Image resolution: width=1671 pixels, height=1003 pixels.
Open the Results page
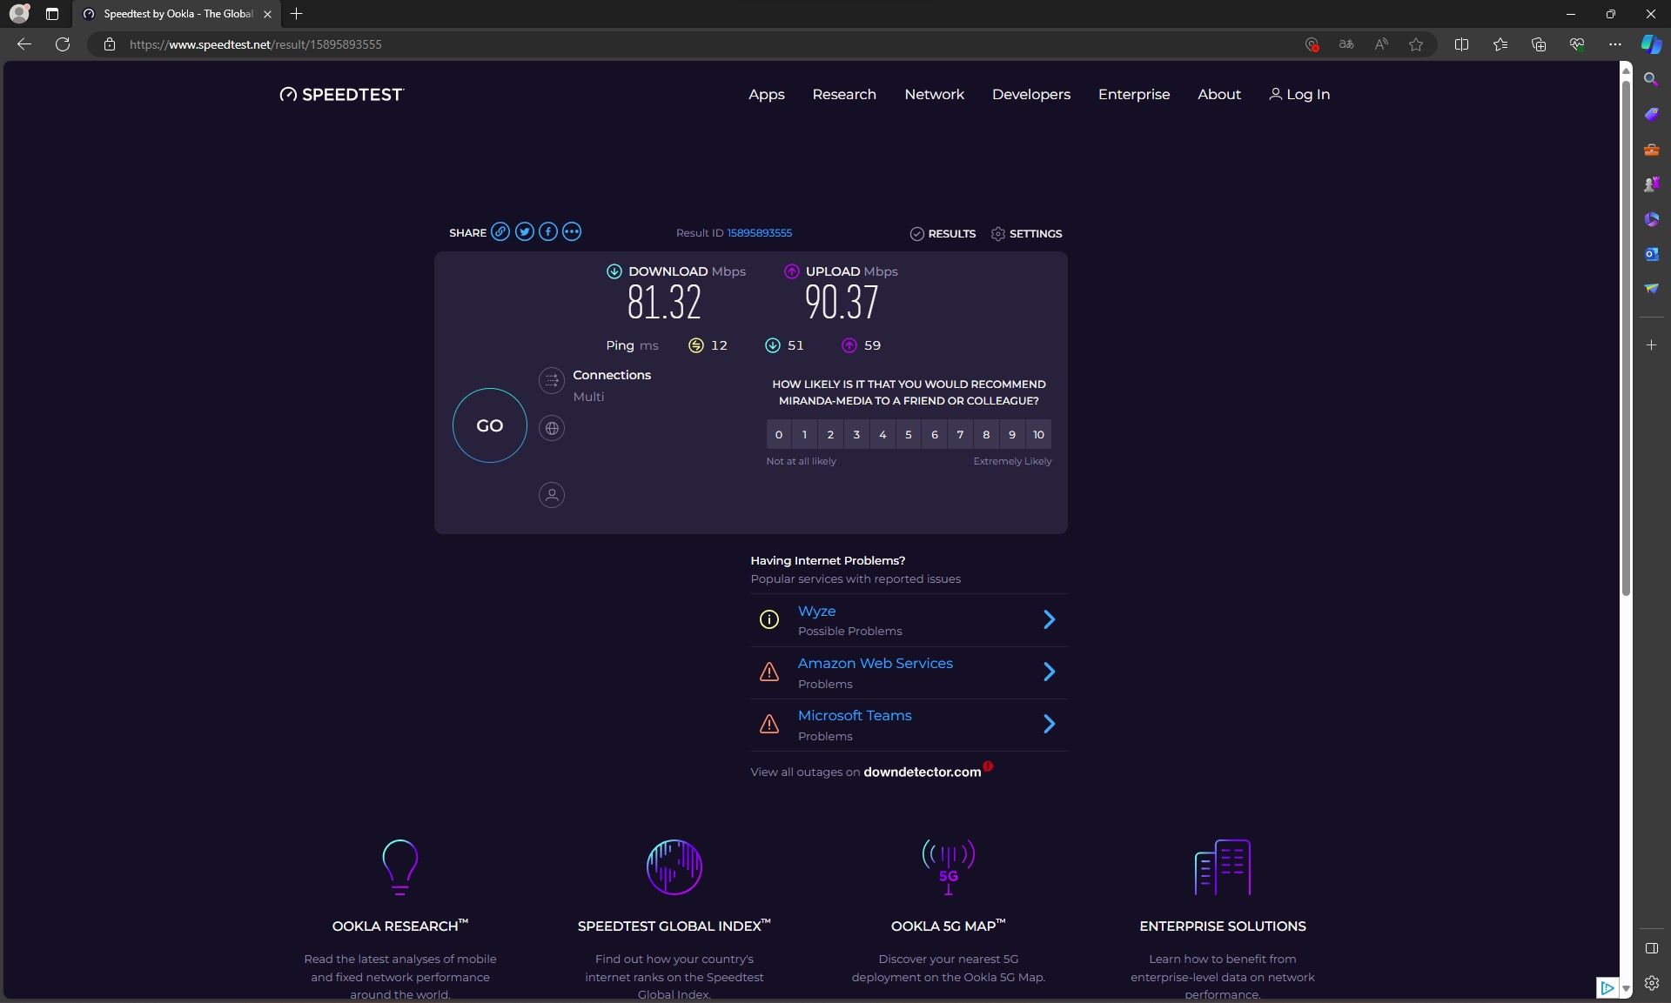(943, 233)
